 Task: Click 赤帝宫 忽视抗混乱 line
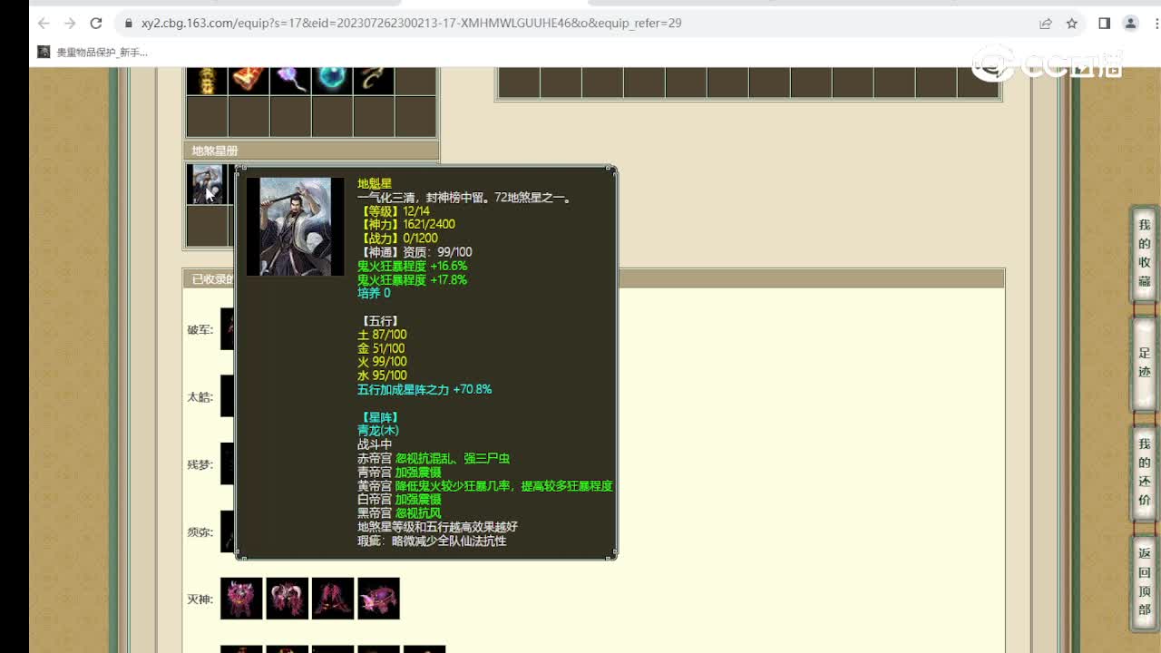[x=434, y=458]
